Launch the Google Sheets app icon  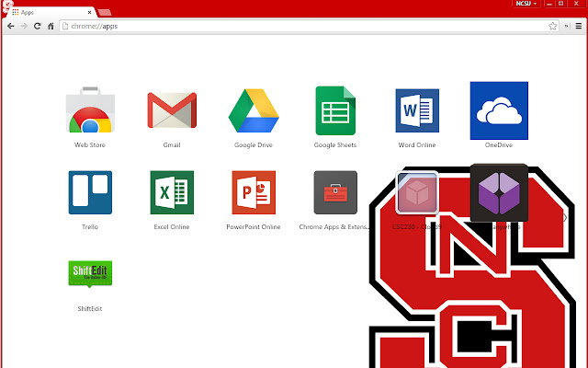point(335,110)
